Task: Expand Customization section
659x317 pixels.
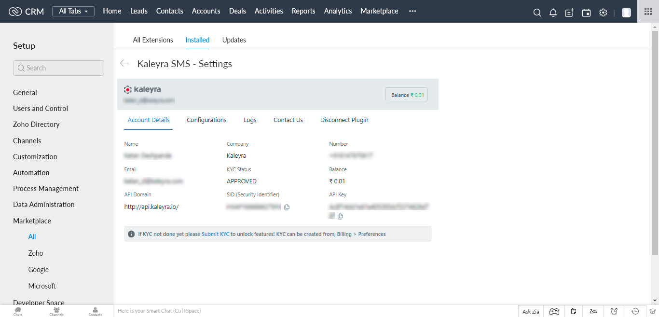Action: [x=35, y=156]
